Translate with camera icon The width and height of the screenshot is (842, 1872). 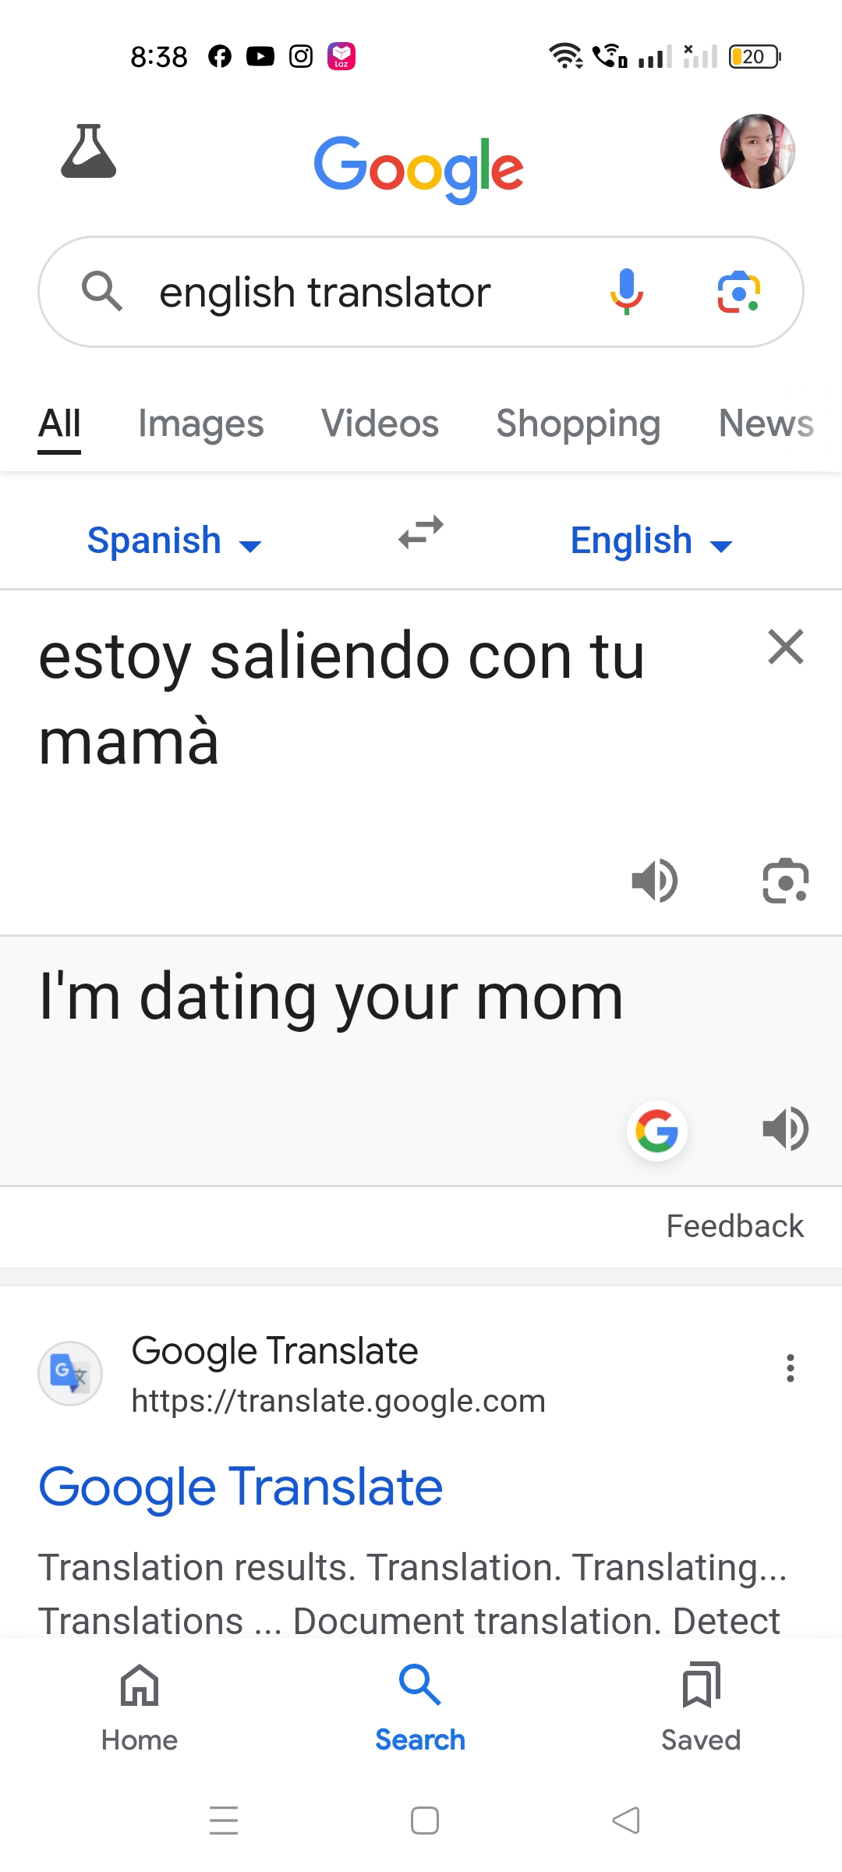pyautogui.click(x=785, y=881)
